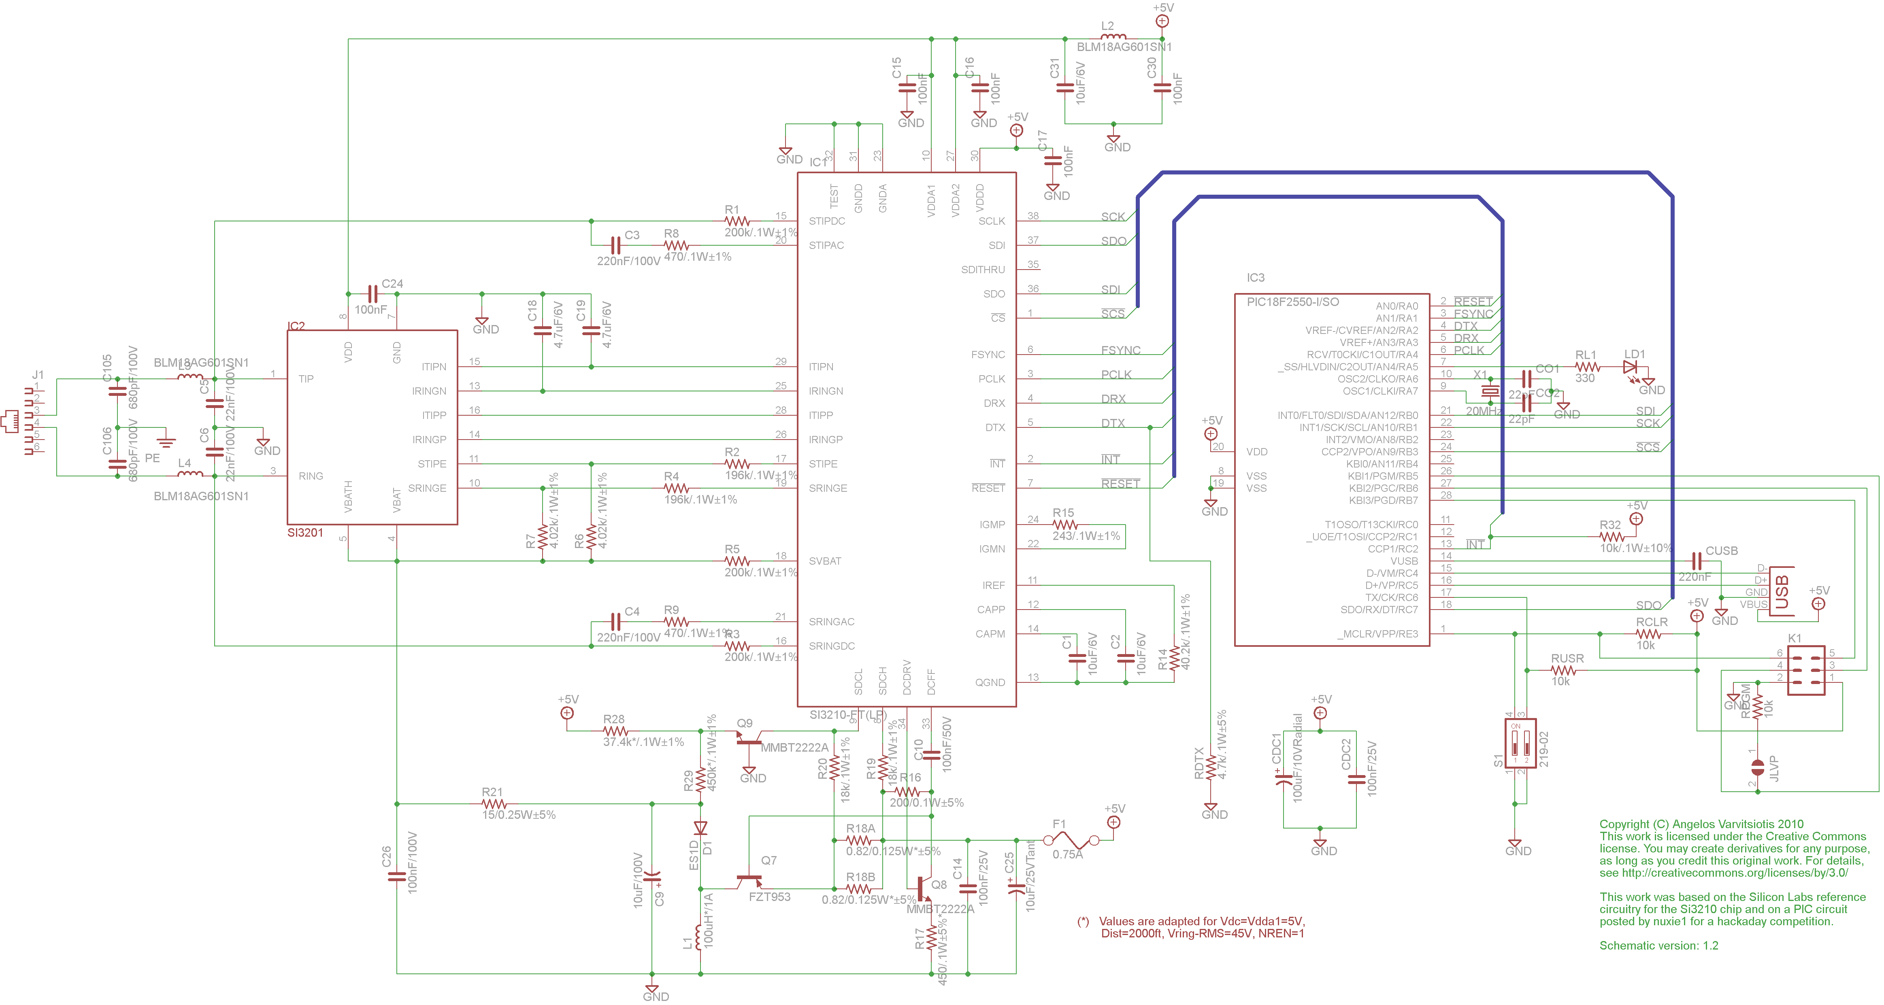Select the K1 six-pin header symbol
The image size is (1884, 1005).
point(1806,669)
